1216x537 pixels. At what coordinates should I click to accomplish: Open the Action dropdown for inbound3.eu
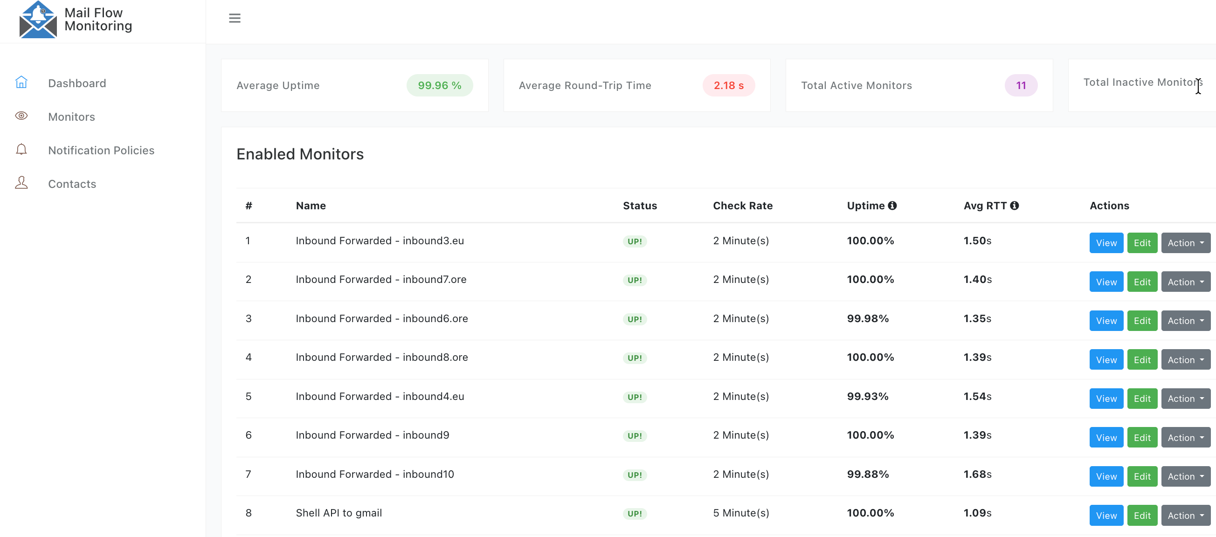[1185, 242]
